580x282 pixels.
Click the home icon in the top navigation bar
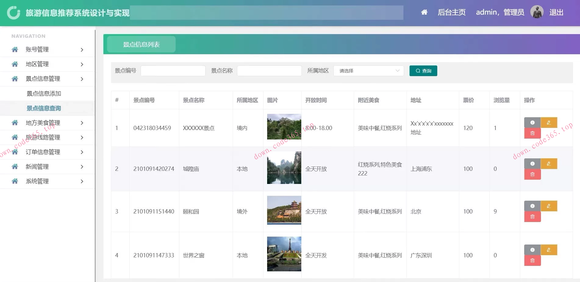tap(424, 12)
